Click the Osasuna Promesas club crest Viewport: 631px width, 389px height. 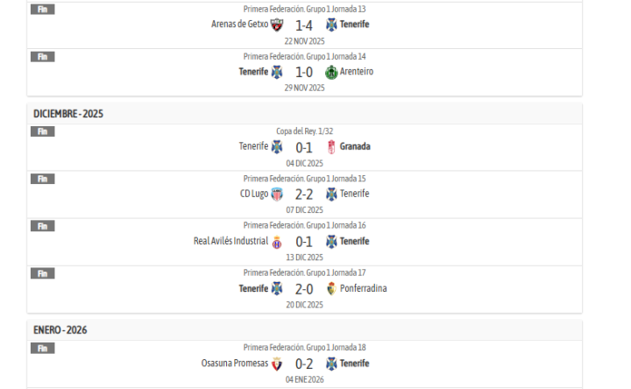click(x=277, y=364)
